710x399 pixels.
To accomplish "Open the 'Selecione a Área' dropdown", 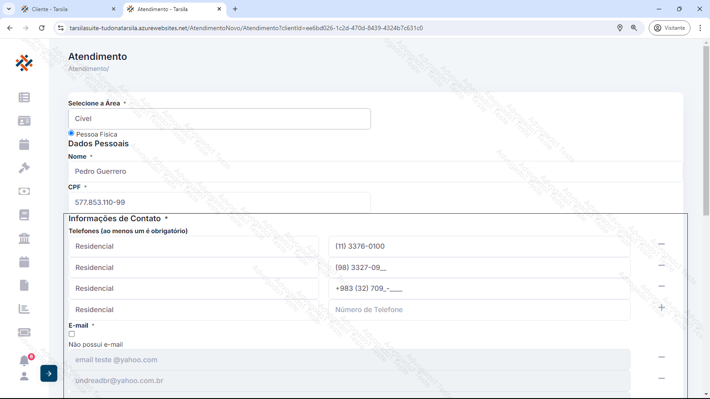I will coord(219,119).
